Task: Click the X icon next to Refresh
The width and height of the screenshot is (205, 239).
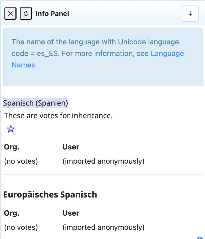Action: [x=10, y=13]
